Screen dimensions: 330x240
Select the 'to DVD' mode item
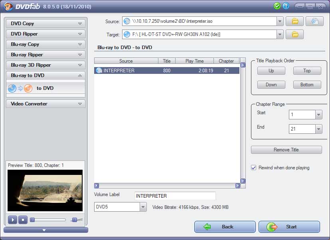coord(45,88)
